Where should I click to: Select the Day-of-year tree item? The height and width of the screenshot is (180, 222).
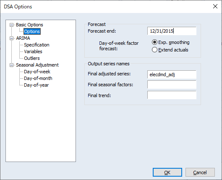(x=37, y=85)
